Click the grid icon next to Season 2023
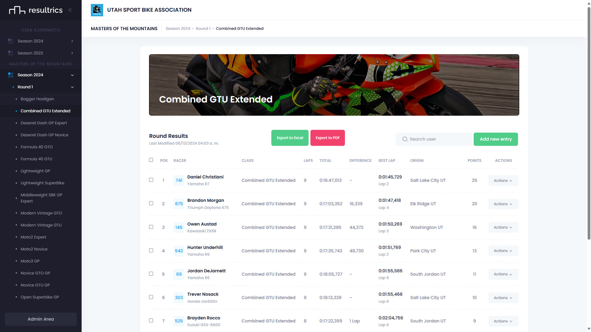The height and width of the screenshot is (332, 591). coord(10,53)
